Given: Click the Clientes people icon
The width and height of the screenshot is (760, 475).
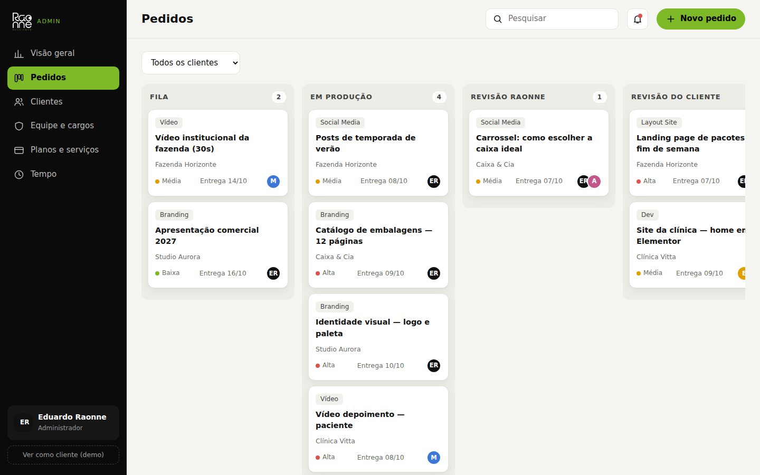Looking at the screenshot, I should (19, 102).
